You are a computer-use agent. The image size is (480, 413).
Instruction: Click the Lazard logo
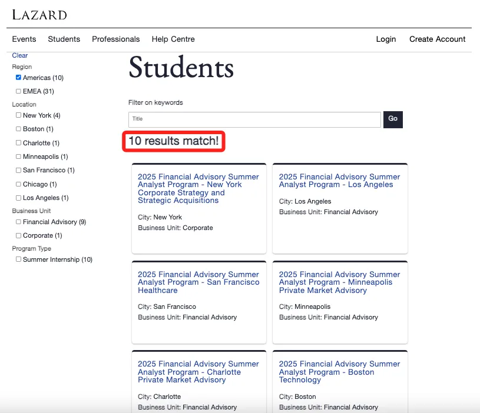39,15
